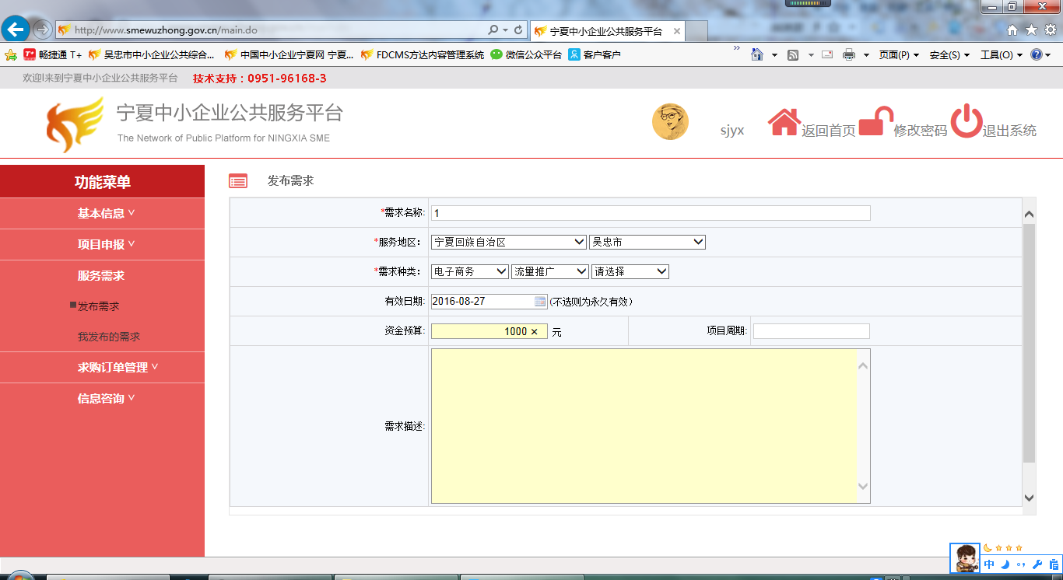The image size is (1063, 580).
Task: Open the 宁夏回族自治区 province dropdown
Action: pos(508,242)
